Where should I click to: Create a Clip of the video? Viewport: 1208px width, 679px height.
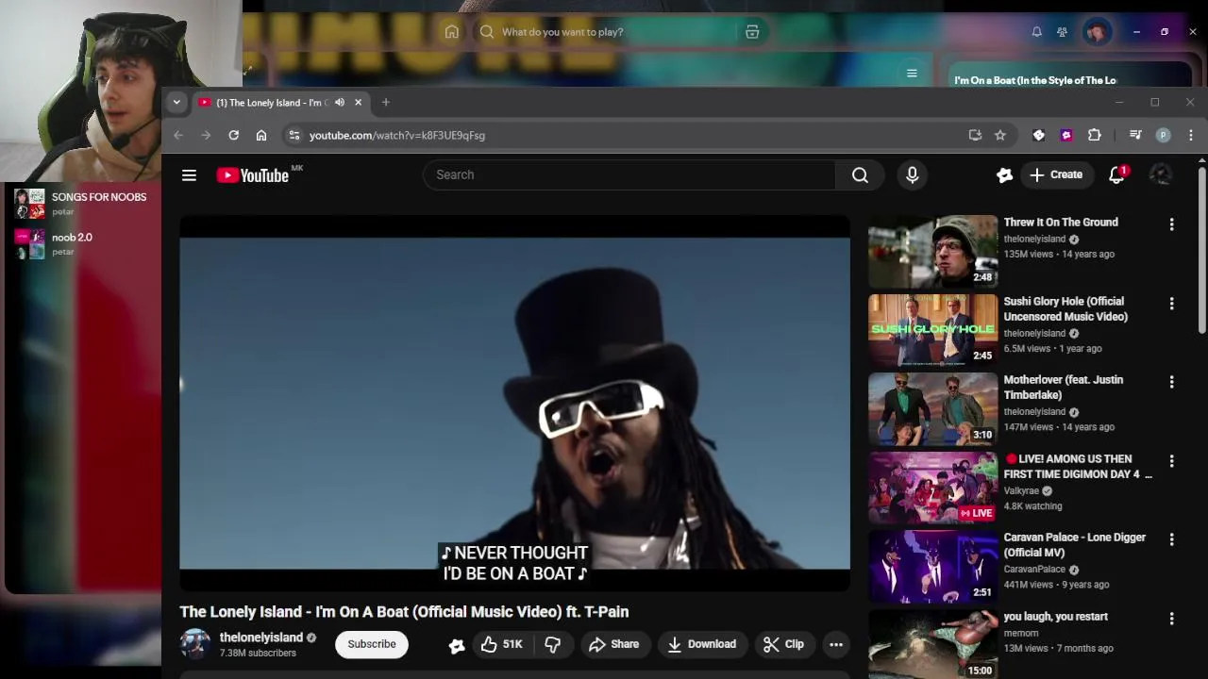(783, 644)
